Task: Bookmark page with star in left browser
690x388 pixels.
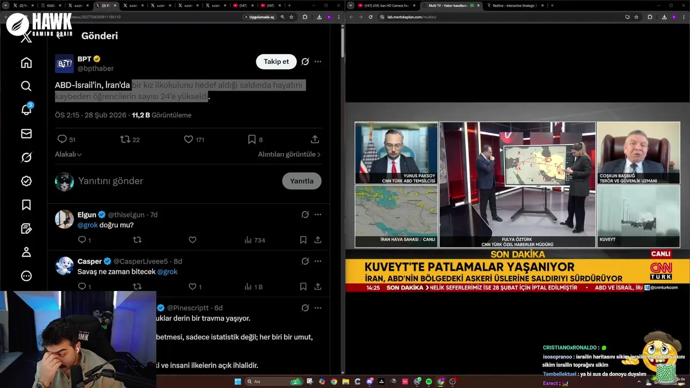Action: click(292, 17)
